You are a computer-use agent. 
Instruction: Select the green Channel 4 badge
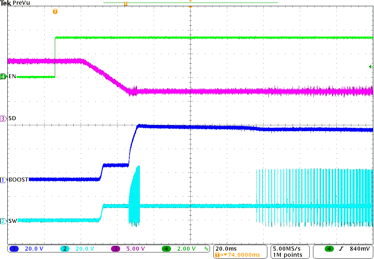[x=167, y=248]
